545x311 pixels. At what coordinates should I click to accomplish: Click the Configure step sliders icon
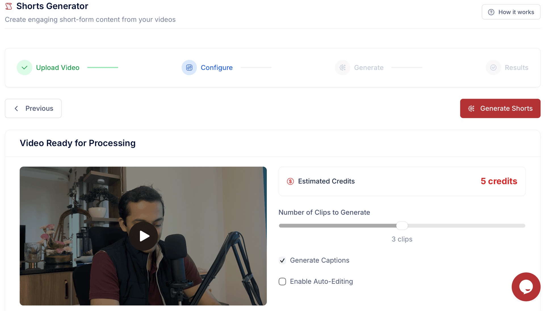coord(189,67)
